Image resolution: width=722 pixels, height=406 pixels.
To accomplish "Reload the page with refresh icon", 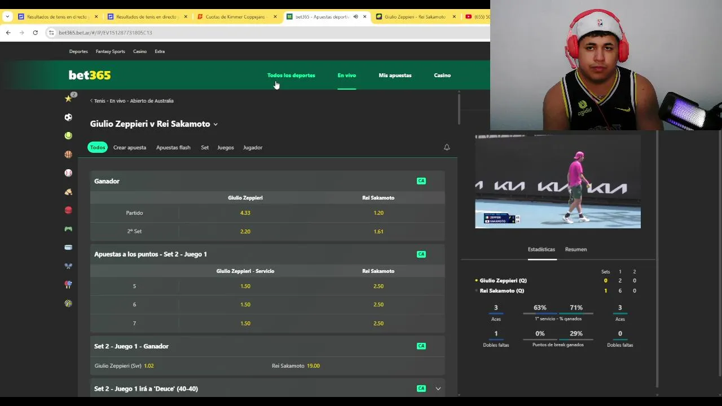I will pyautogui.click(x=35, y=33).
